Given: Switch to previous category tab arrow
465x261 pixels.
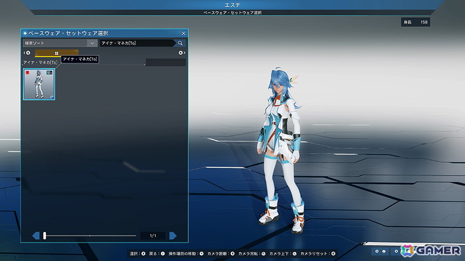Looking at the screenshot, I should tap(27, 53).
